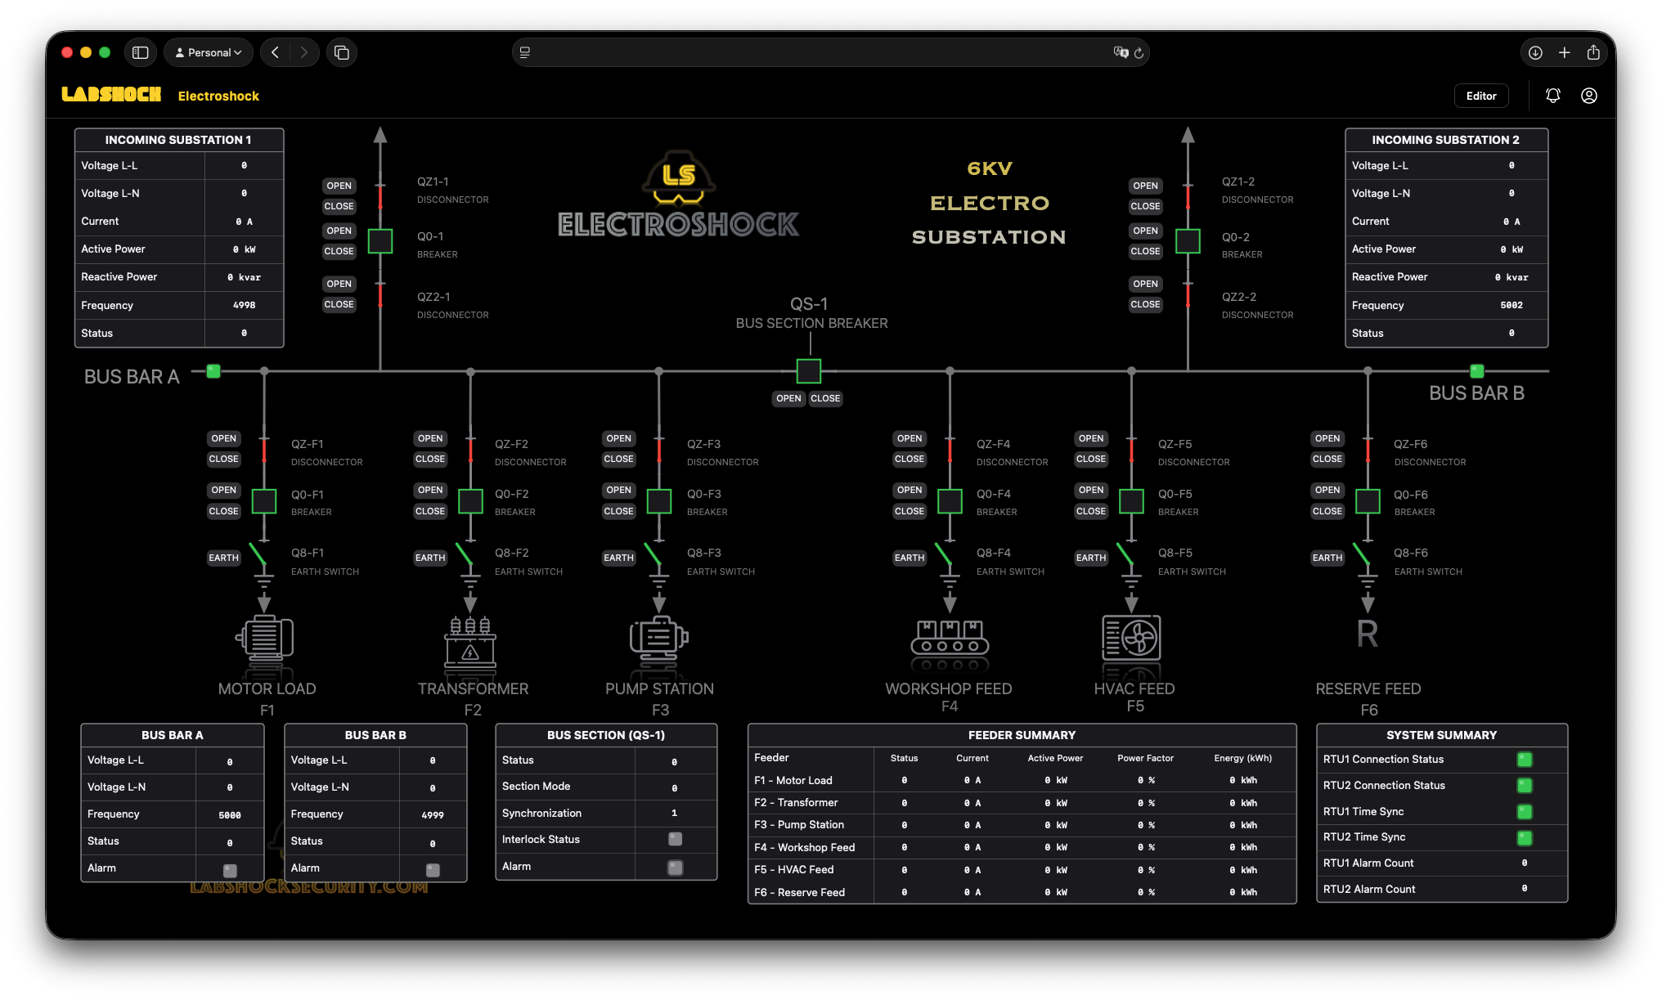Viewport: 1662px width, 1000px height.
Task: Go back to the previous page
Action: 276,52
